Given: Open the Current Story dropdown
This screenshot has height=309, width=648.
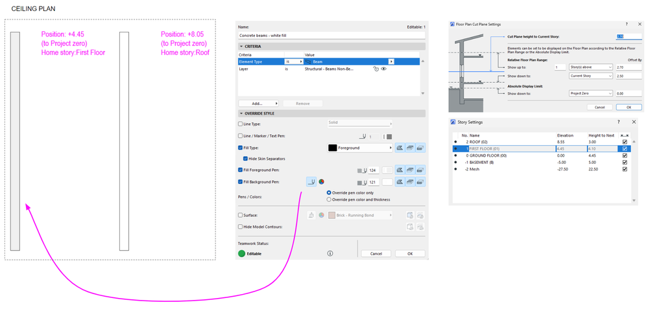Looking at the screenshot, I should [x=590, y=76].
